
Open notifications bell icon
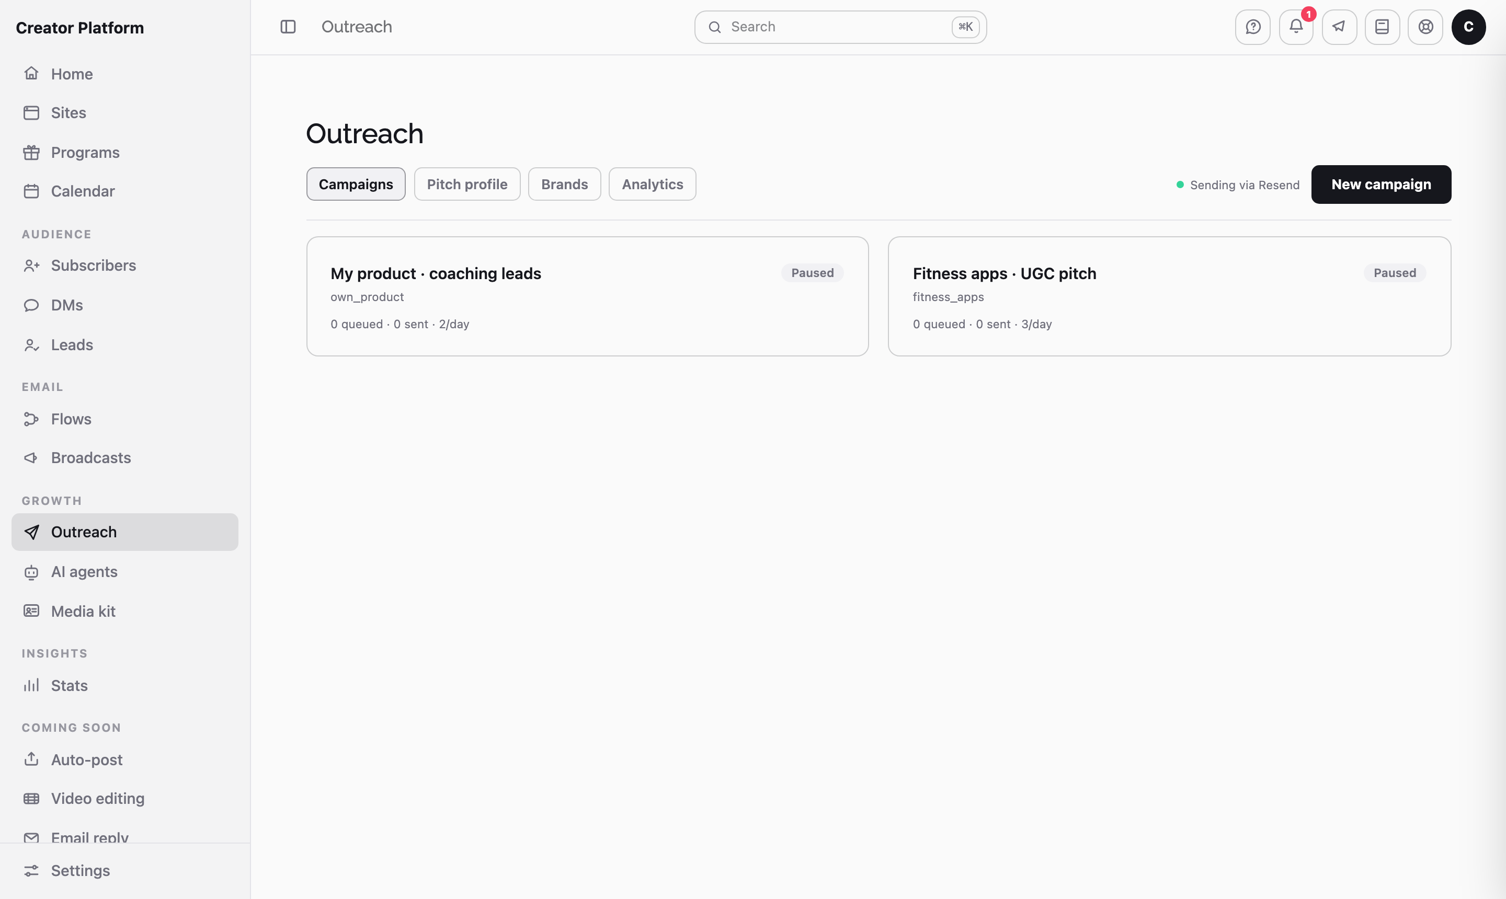point(1296,27)
